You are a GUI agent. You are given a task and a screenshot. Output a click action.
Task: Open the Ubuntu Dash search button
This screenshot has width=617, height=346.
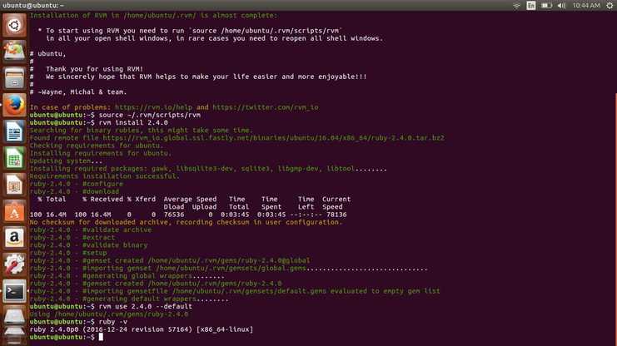(x=14, y=25)
